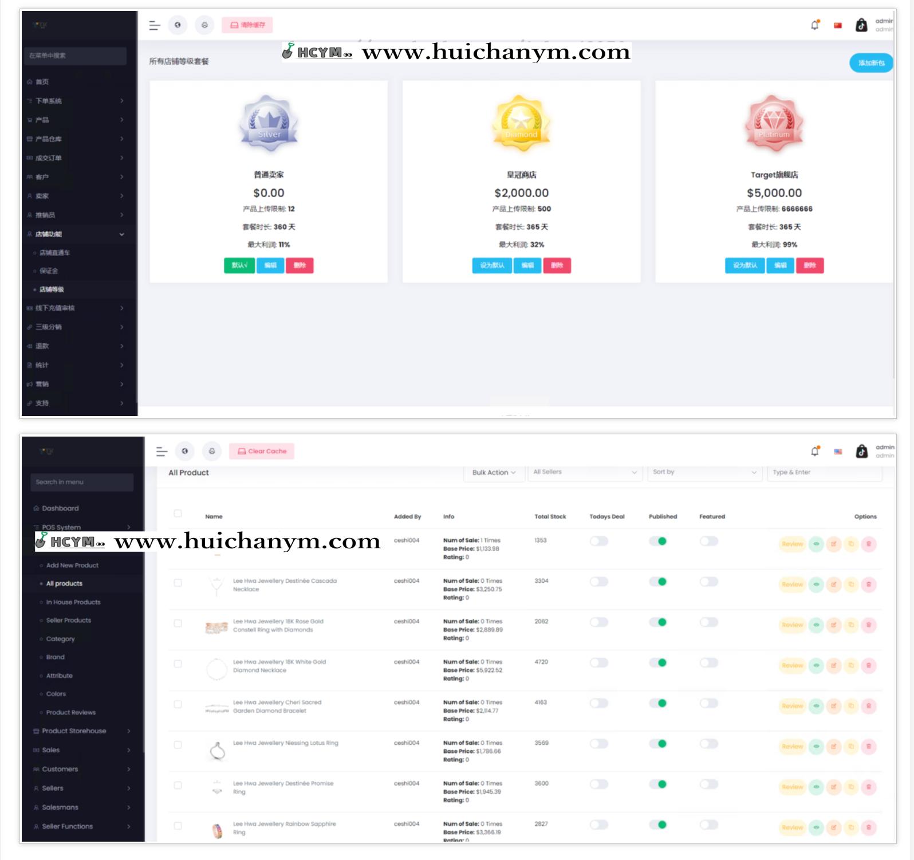Click the view eye icon for Destinée Cascada Necklace

pyautogui.click(x=816, y=584)
